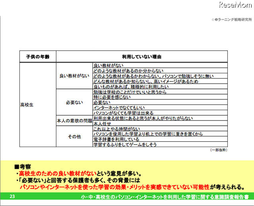Image resolution: width=254 pixels, height=206 pixels.
Task: Click row インターネットでなくてもいい
Action: [160, 107]
